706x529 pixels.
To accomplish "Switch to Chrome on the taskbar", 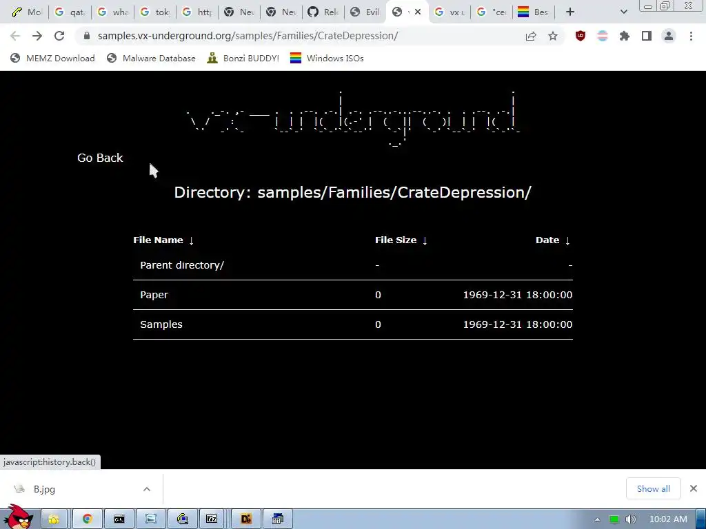I will pos(87,519).
